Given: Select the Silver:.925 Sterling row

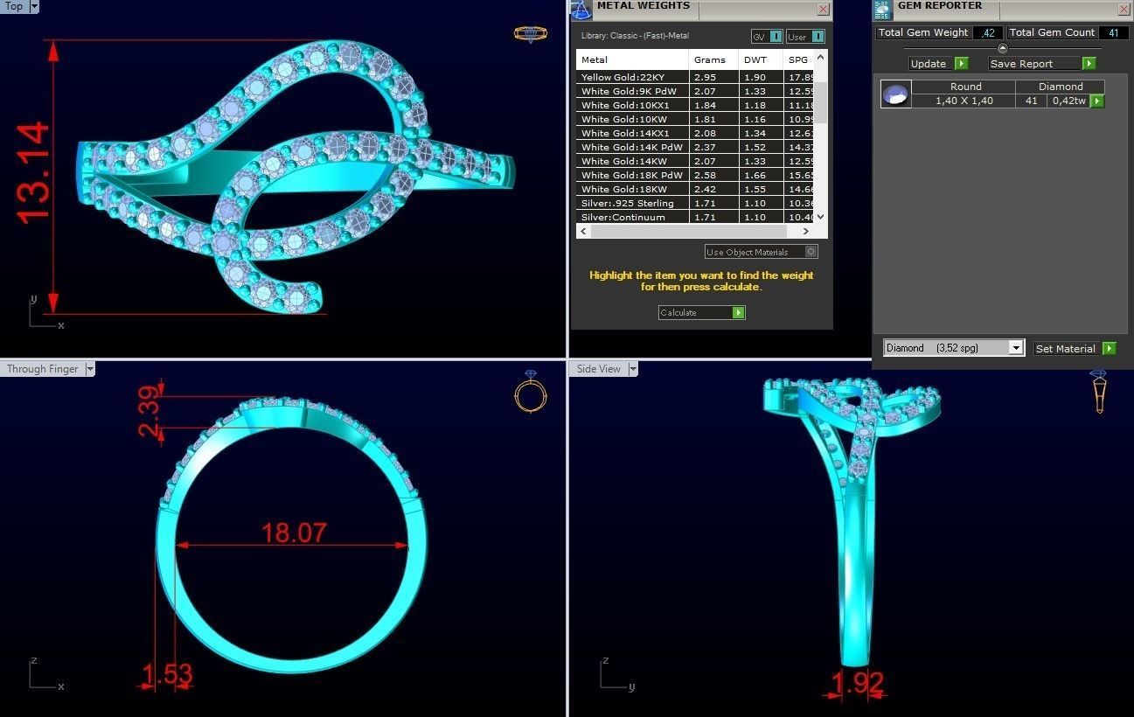Looking at the screenshot, I should (695, 203).
